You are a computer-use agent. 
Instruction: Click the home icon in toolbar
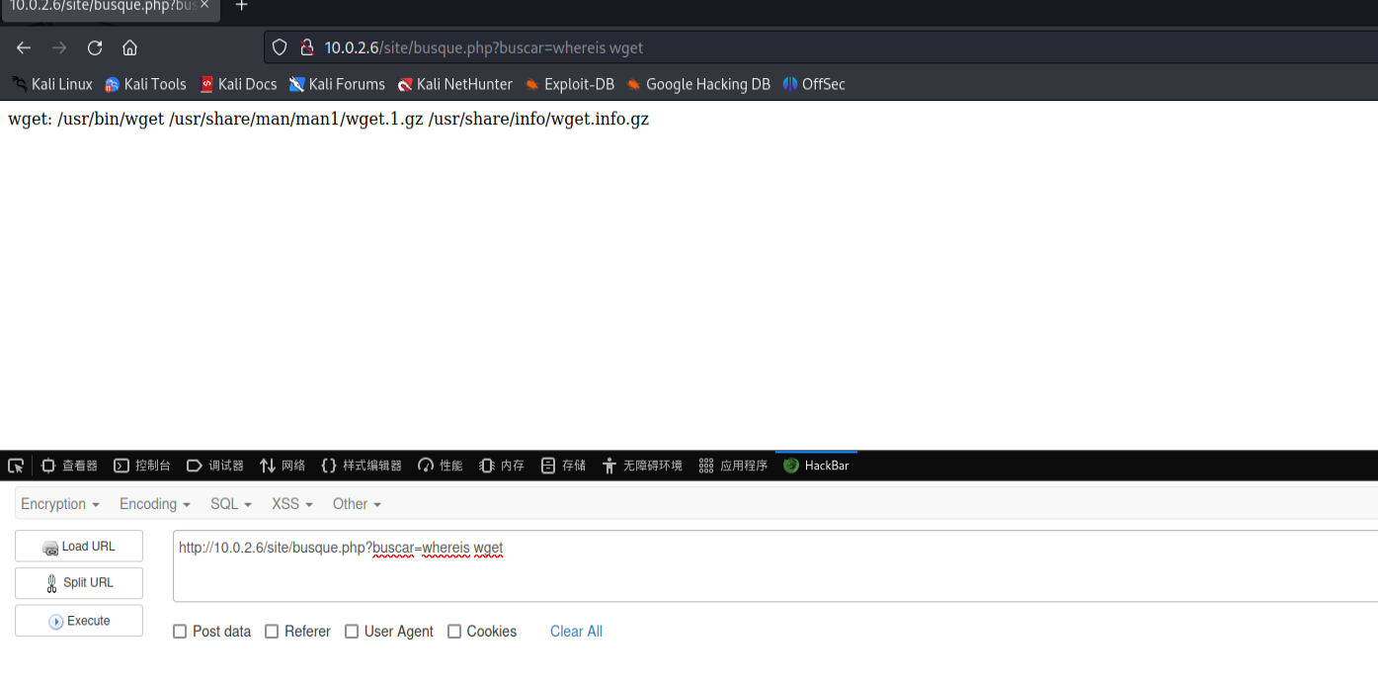point(129,47)
